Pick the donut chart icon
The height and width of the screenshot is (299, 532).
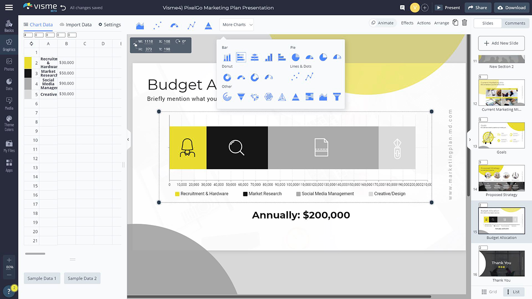point(227,78)
